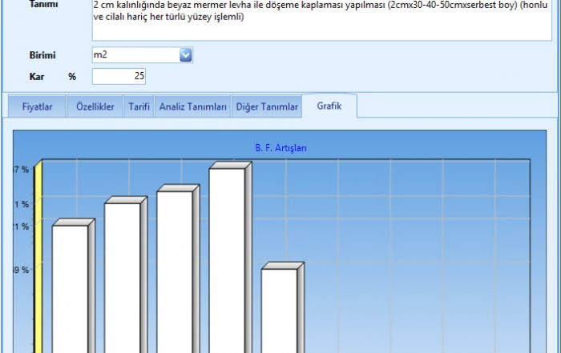561x353 pixels.
Task: Click the third white bar in the chart
Action: point(174,271)
